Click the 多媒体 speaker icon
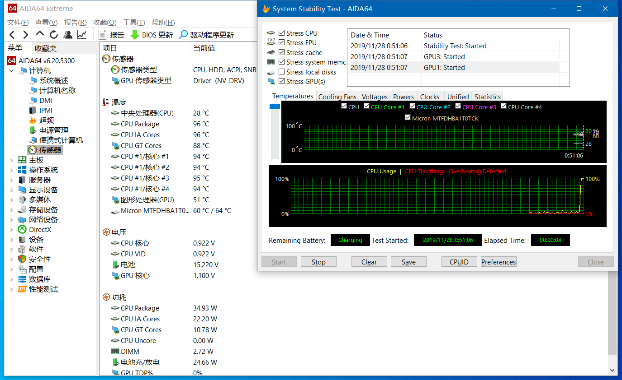Screen dimensions: 622x380 click(x=22, y=199)
